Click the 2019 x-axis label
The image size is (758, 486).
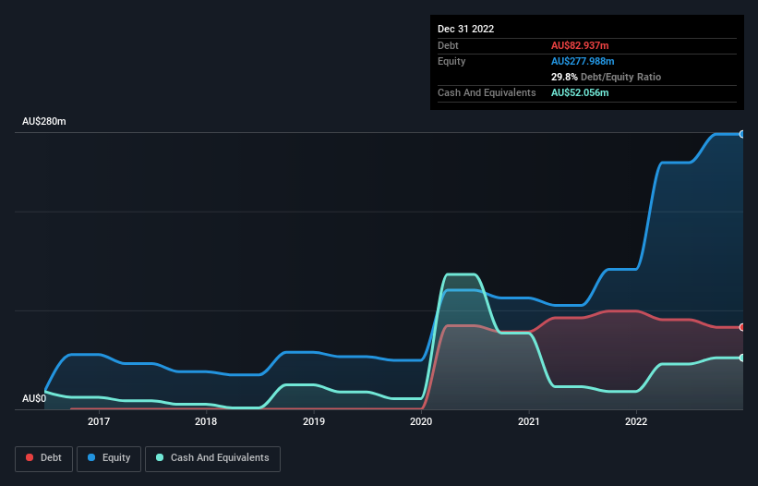coord(314,421)
